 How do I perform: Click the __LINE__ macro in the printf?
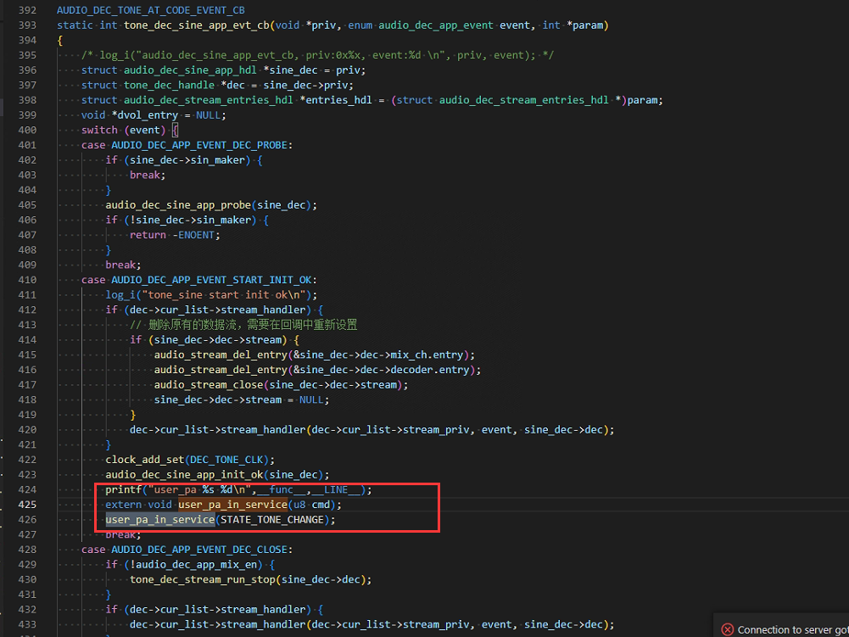336,489
